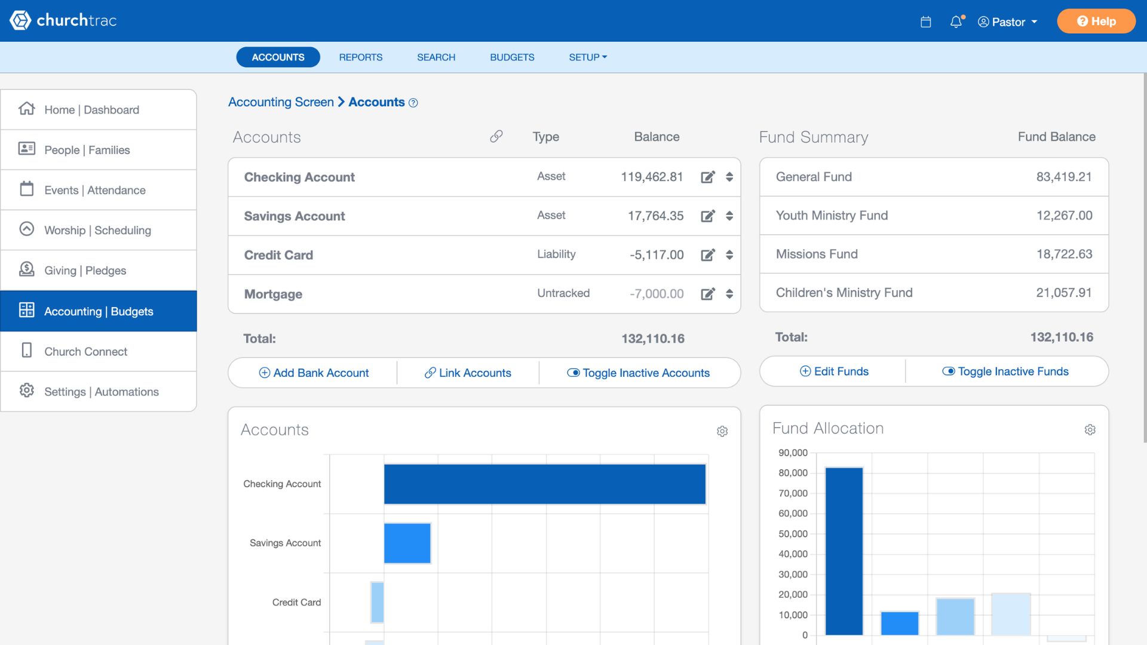
Task: Open the notifications bell
Action: [956, 21]
